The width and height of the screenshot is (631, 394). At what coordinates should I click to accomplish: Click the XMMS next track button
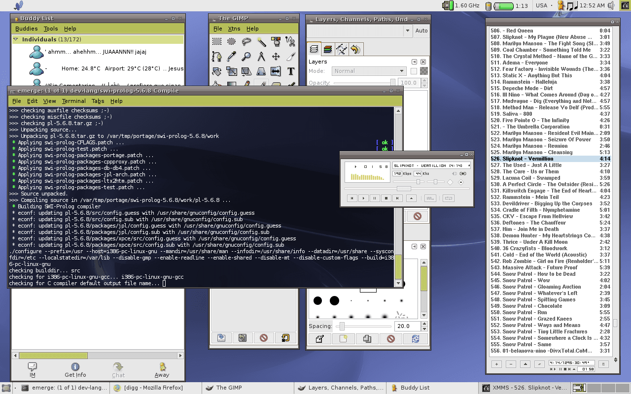coord(397,198)
